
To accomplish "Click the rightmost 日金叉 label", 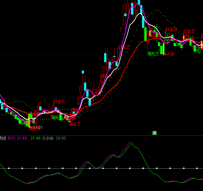I will (189, 31).
